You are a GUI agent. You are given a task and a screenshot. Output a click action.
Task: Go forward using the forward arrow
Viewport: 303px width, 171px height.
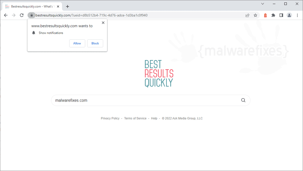point(14,15)
